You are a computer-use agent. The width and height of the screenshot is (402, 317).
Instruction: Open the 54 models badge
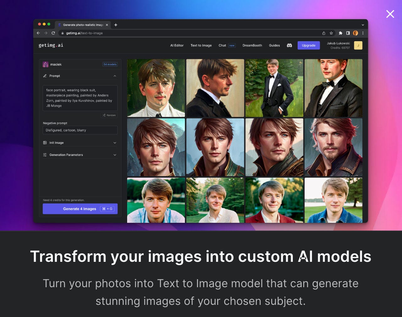[x=110, y=64]
